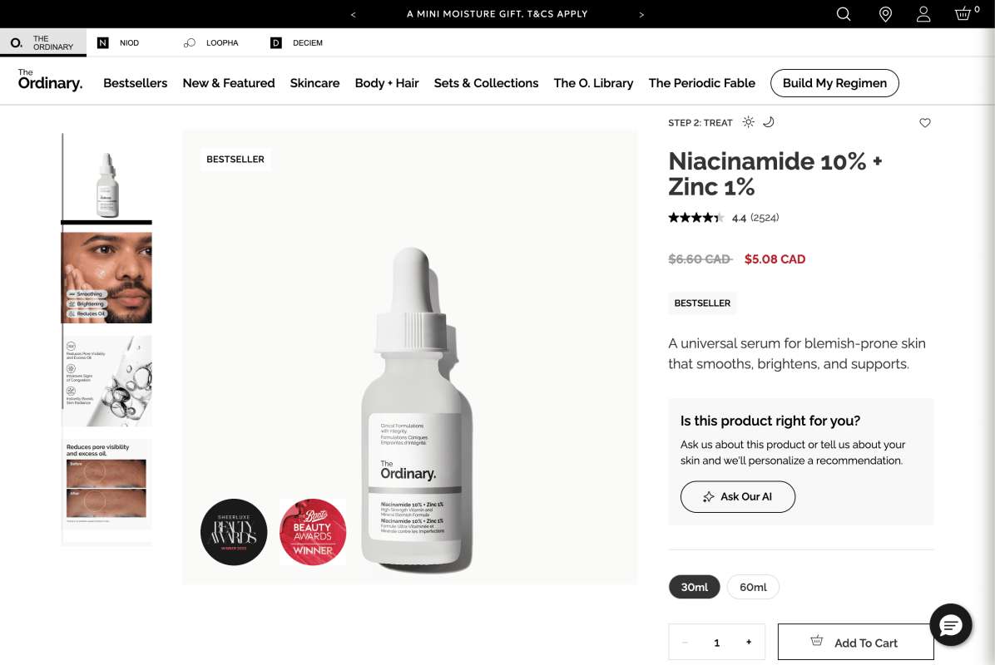Click Ask Our AI button
The height and width of the screenshot is (665, 995).
[x=738, y=496]
